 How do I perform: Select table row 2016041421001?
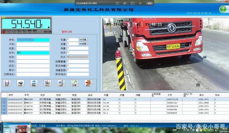[x=115, y=113]
